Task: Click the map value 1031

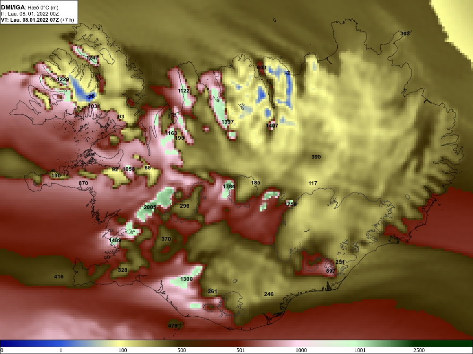Action: coord(94,106)
